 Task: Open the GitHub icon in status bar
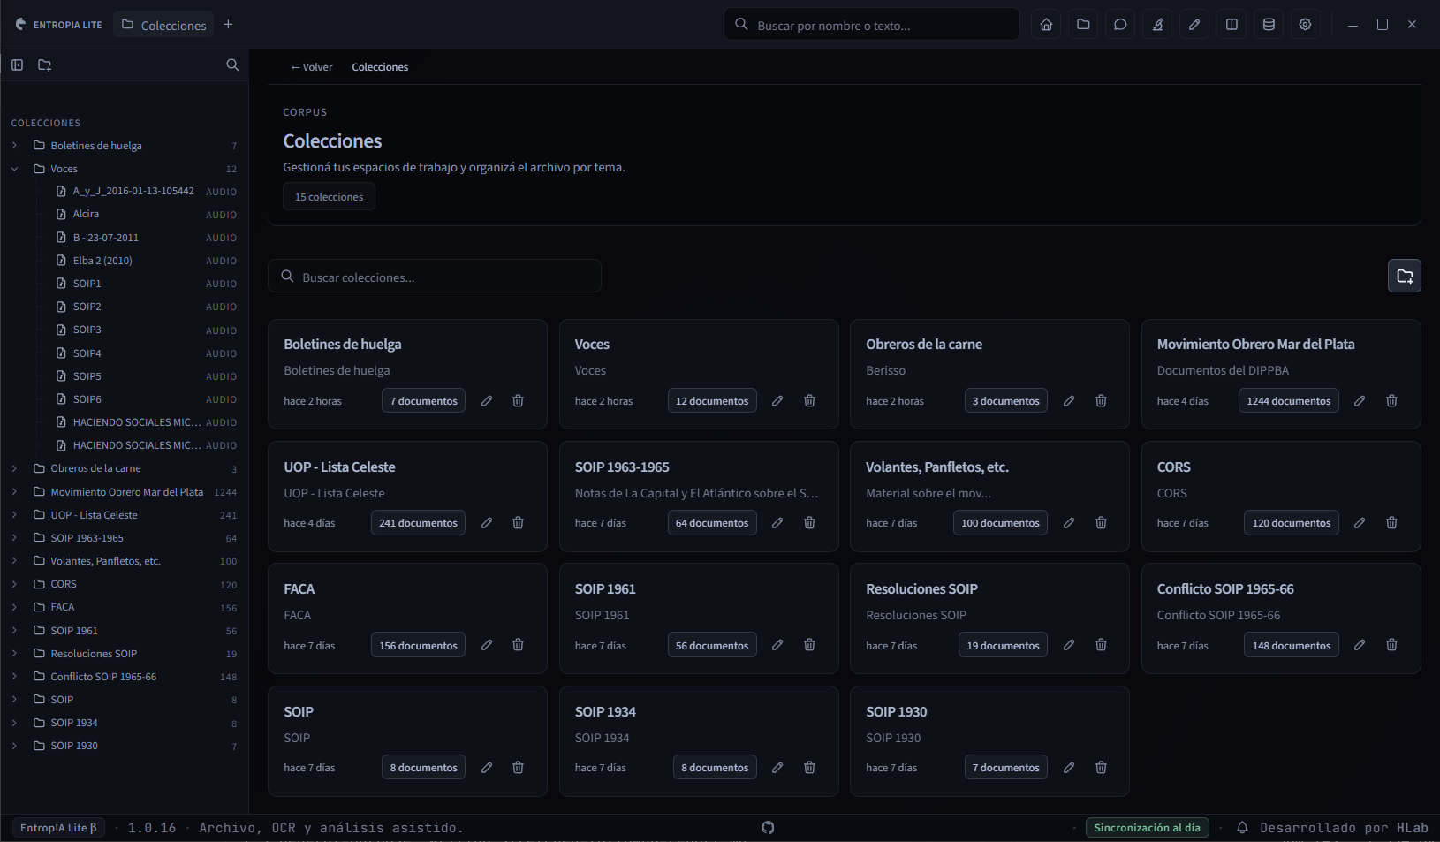pos(768,828)
